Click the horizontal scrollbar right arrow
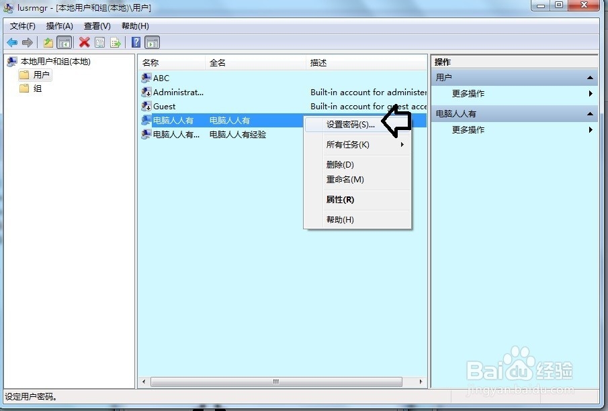Image resolution: width=608 pixels, height=411 pixels. [x=421, y=381]
